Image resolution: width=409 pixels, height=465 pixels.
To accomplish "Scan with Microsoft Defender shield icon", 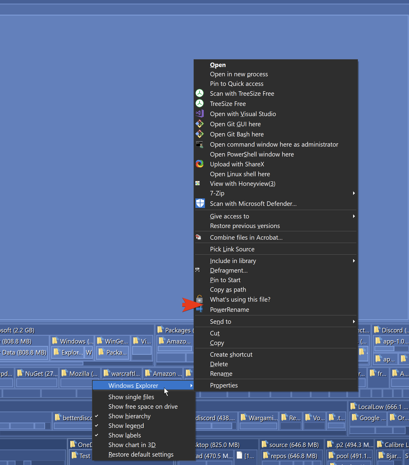I will pos(200,203).
